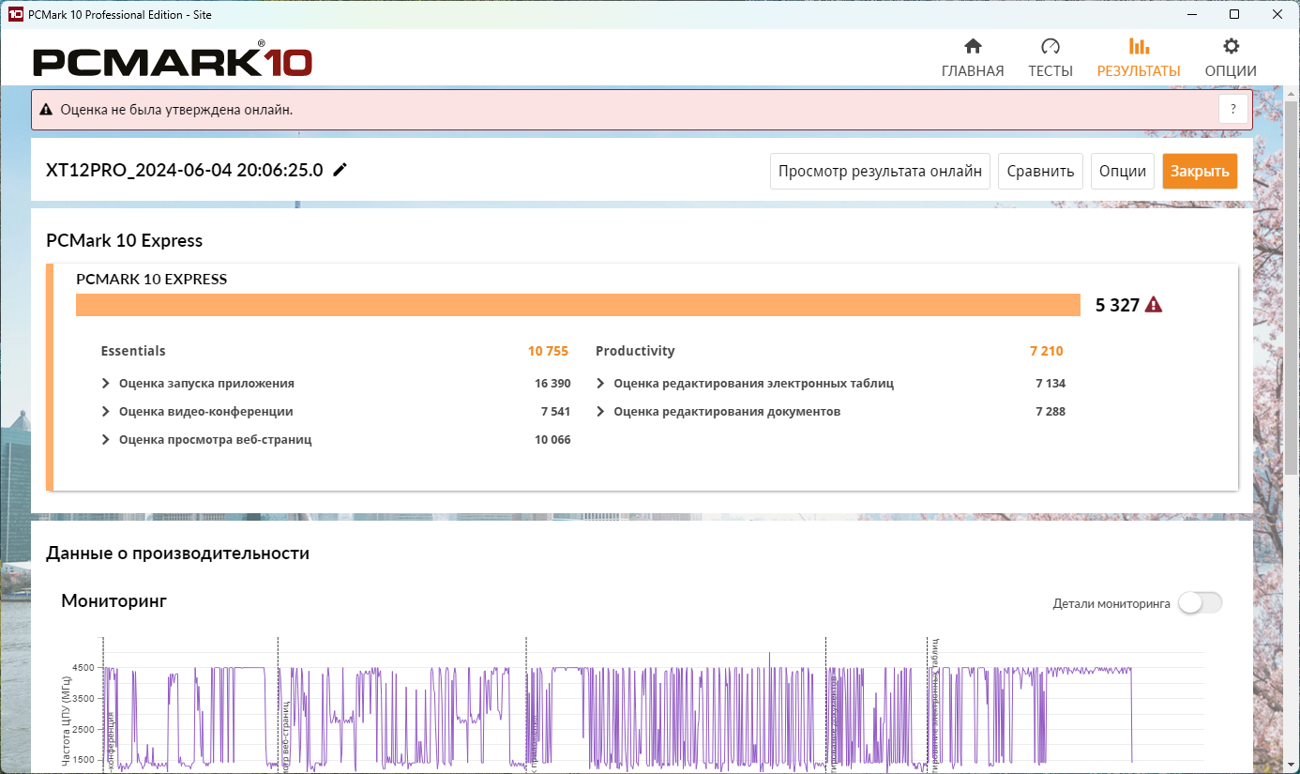
Task: Click the spreadsheet editing score 7 134
Action: (1051, 384)
